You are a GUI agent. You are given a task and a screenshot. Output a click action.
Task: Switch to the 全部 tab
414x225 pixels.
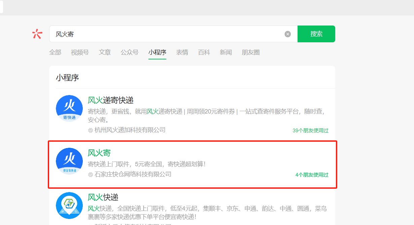click(x=55, y=52)
